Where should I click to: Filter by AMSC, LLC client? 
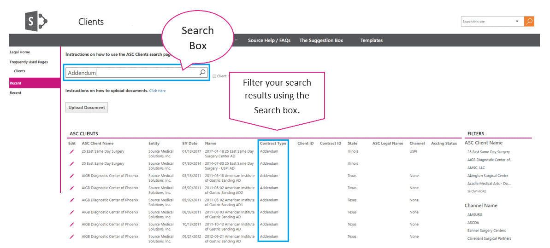click(x=477, y=168)
